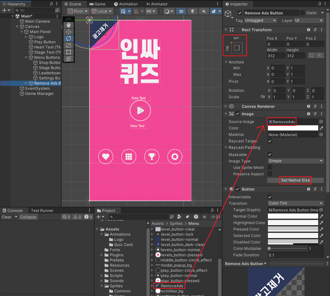The height and width of the screenshot is (296, 330).
Task: Collapse the Menu Buttons hierarchy arrow
Action: click(26, 57)
